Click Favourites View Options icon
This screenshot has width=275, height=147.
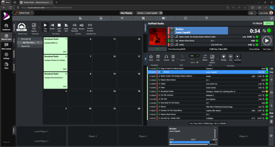34,28
